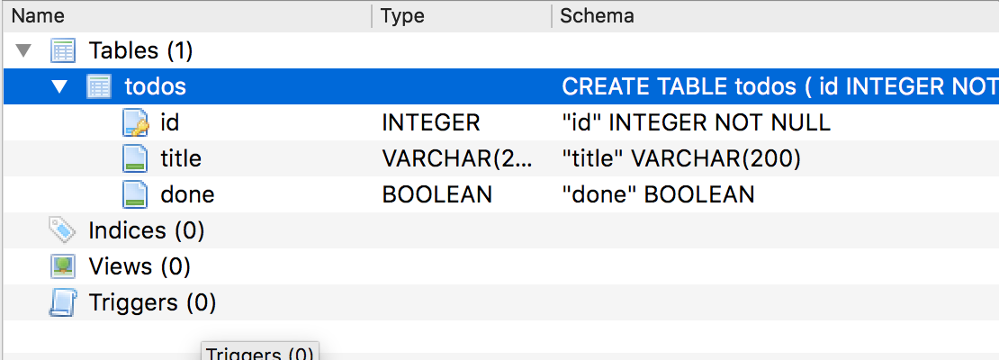Click the Indices tag icon
The image size is (999, 360).
pos(62,230)
